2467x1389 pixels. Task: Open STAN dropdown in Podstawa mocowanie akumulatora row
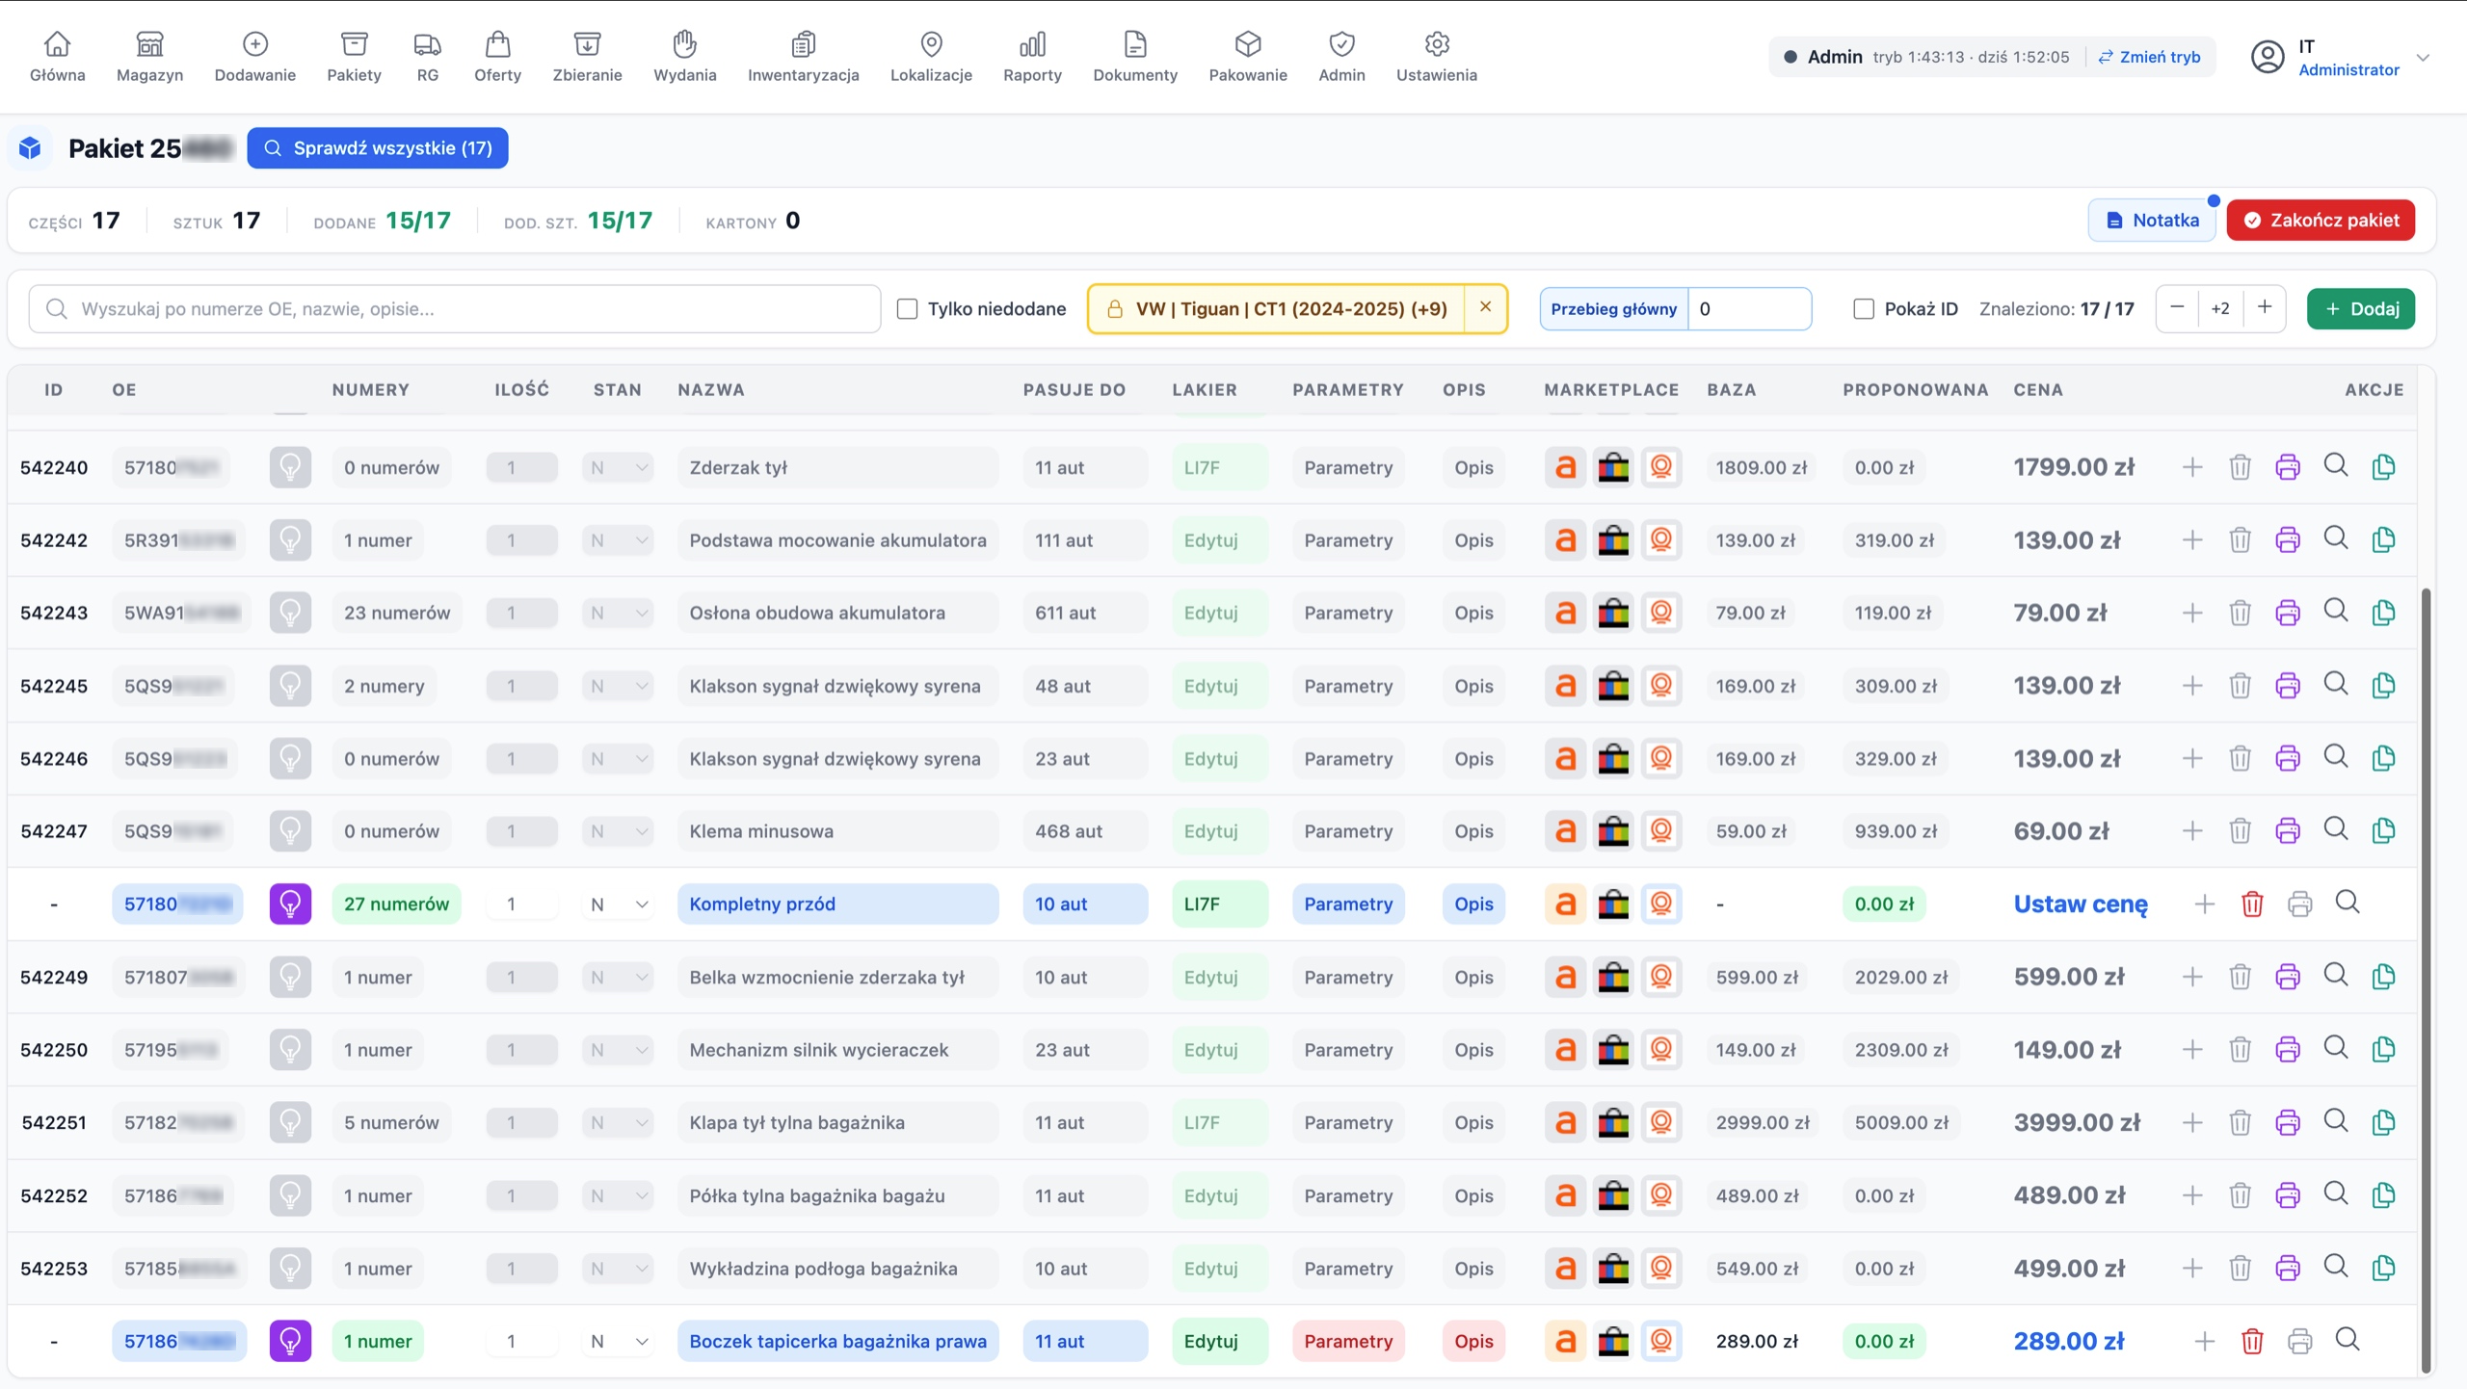(618, 539)
